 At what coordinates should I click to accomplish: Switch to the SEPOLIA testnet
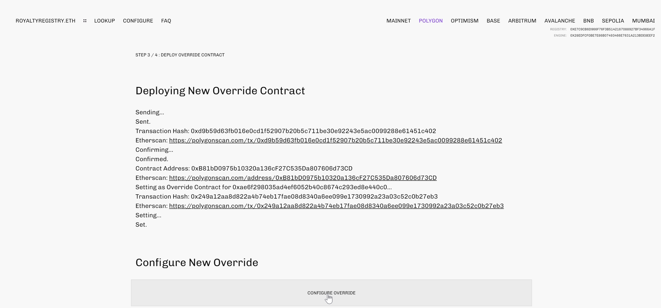coord(613,20)
